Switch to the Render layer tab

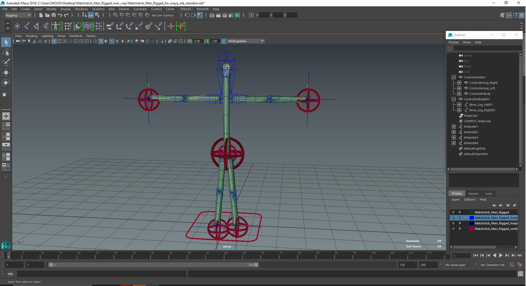pyautogui.click(x=473, y=194)
